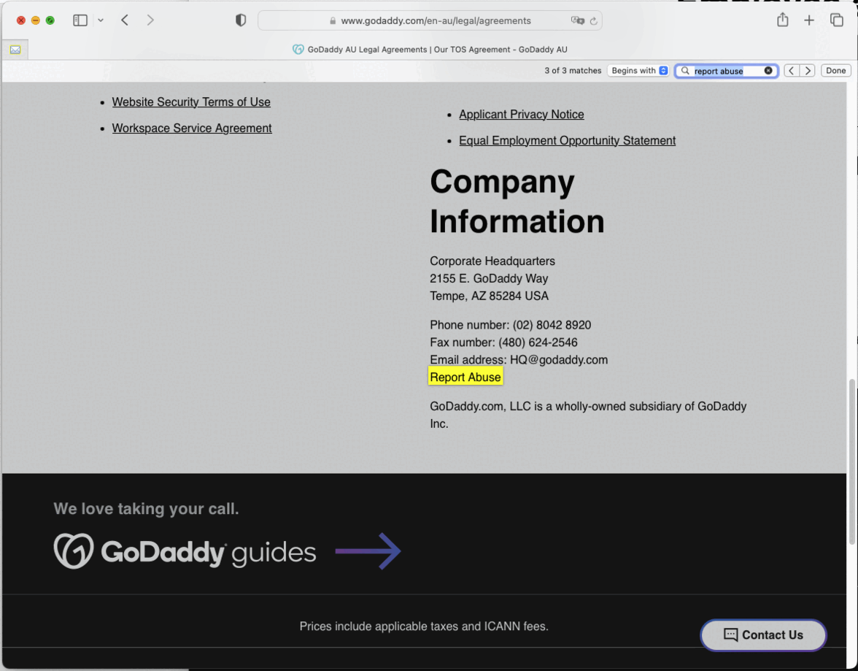The width and height of the screenshot is (858, 671).
Task: Open the Website Security Terms of Use link
Action: pyautogui.click(x=191, y=102)
